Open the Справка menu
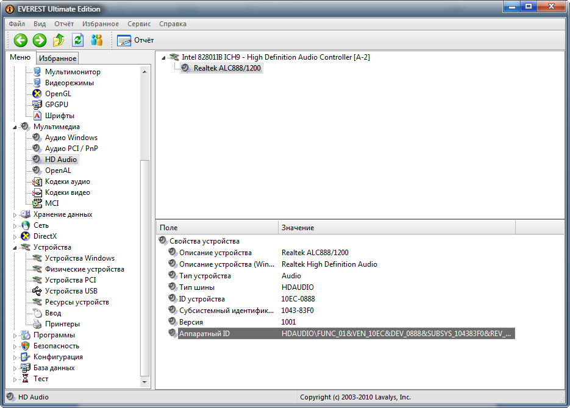Viewport: 570px width, 408px height. [x=173, y=24]
